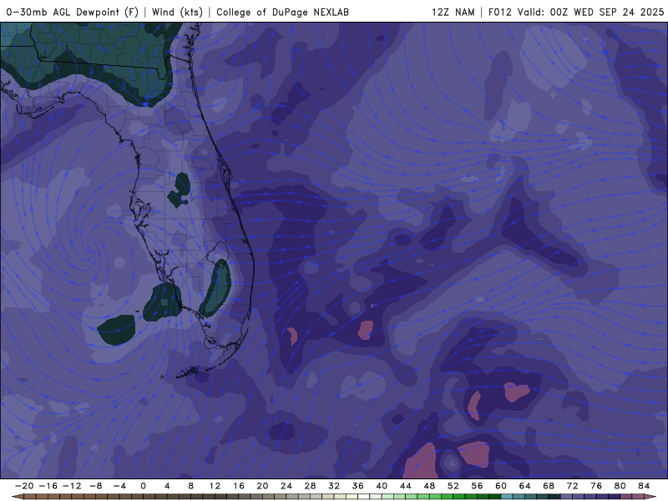
Task: Click the 36 color scale label
Action: [x=358, y=486]
